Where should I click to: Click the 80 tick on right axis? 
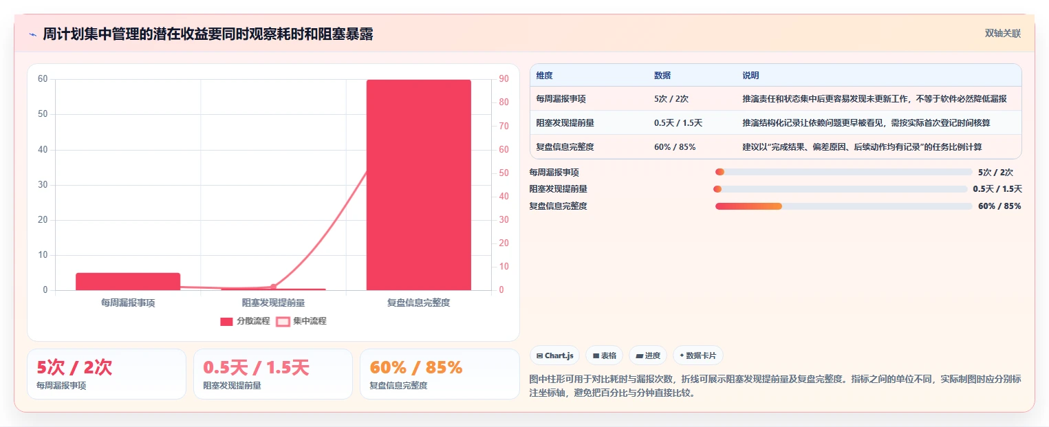[504, 102]
